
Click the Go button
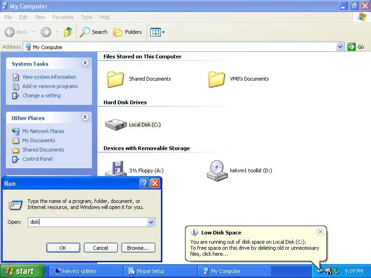pos(356,47)
